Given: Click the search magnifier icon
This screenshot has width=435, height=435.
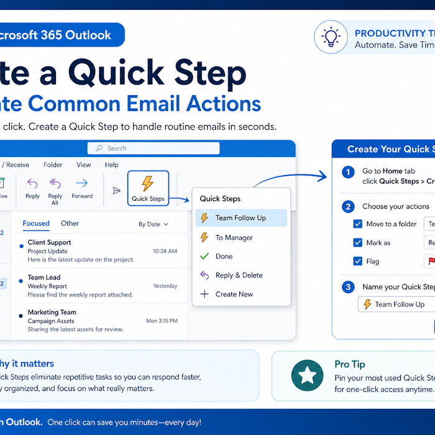Looking at the screenshot, I should pos(99,148).
